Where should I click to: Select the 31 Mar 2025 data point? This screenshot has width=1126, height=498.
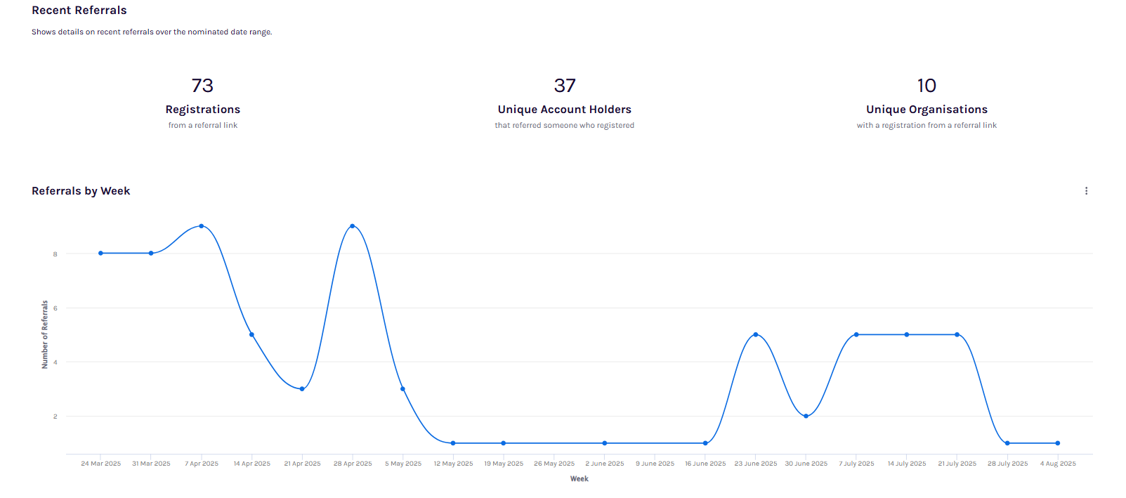(x=151, y=253)
